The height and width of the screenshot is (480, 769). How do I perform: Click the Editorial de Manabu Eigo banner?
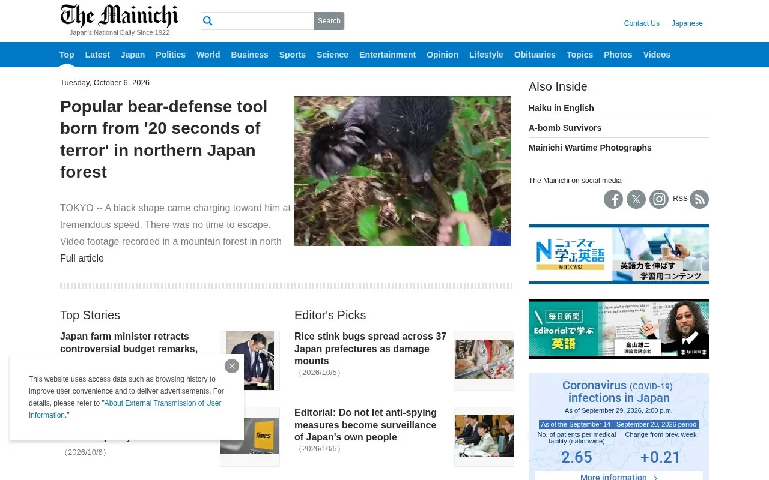[619, 329]
